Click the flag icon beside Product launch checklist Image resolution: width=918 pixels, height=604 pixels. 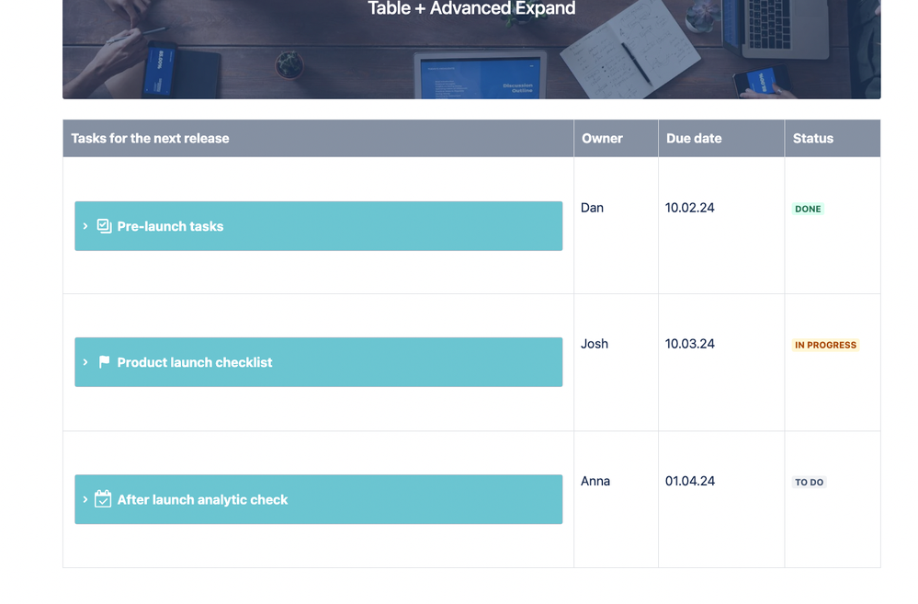coord(104,362)
